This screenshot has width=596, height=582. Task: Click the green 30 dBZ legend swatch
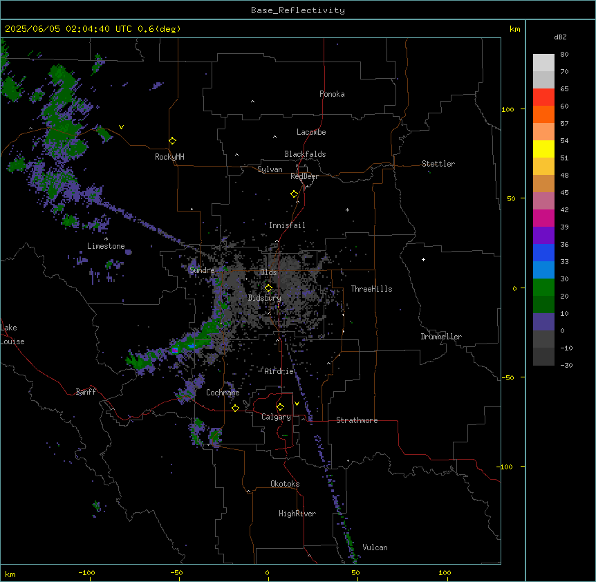coord(543,288)
